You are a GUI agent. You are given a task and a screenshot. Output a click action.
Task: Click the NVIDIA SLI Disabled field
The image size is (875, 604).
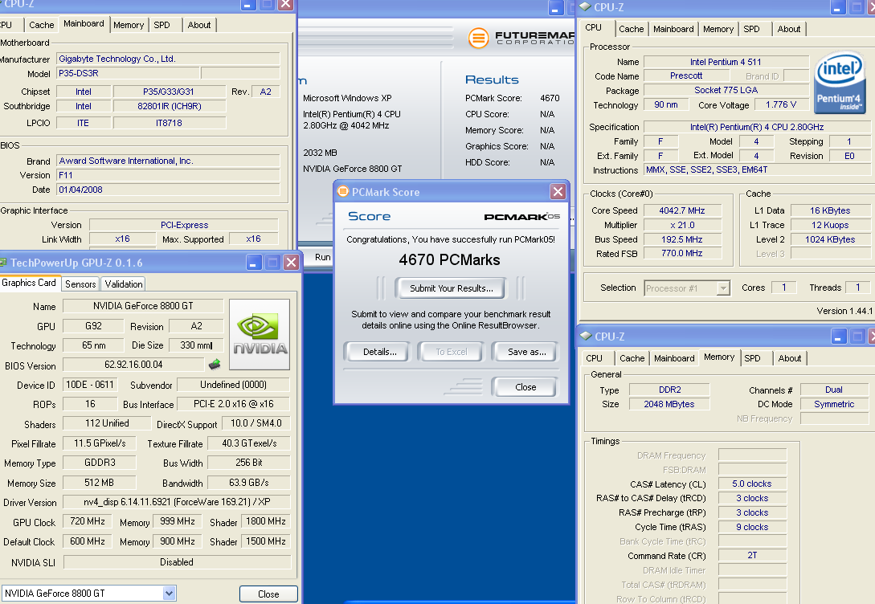tap(176, 562)
